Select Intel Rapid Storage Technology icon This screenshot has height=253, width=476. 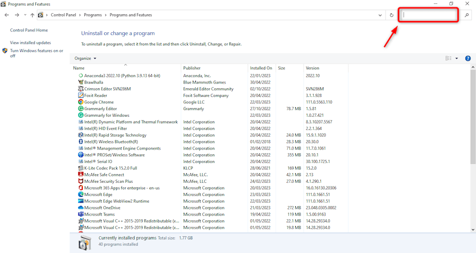coord(81,135)
